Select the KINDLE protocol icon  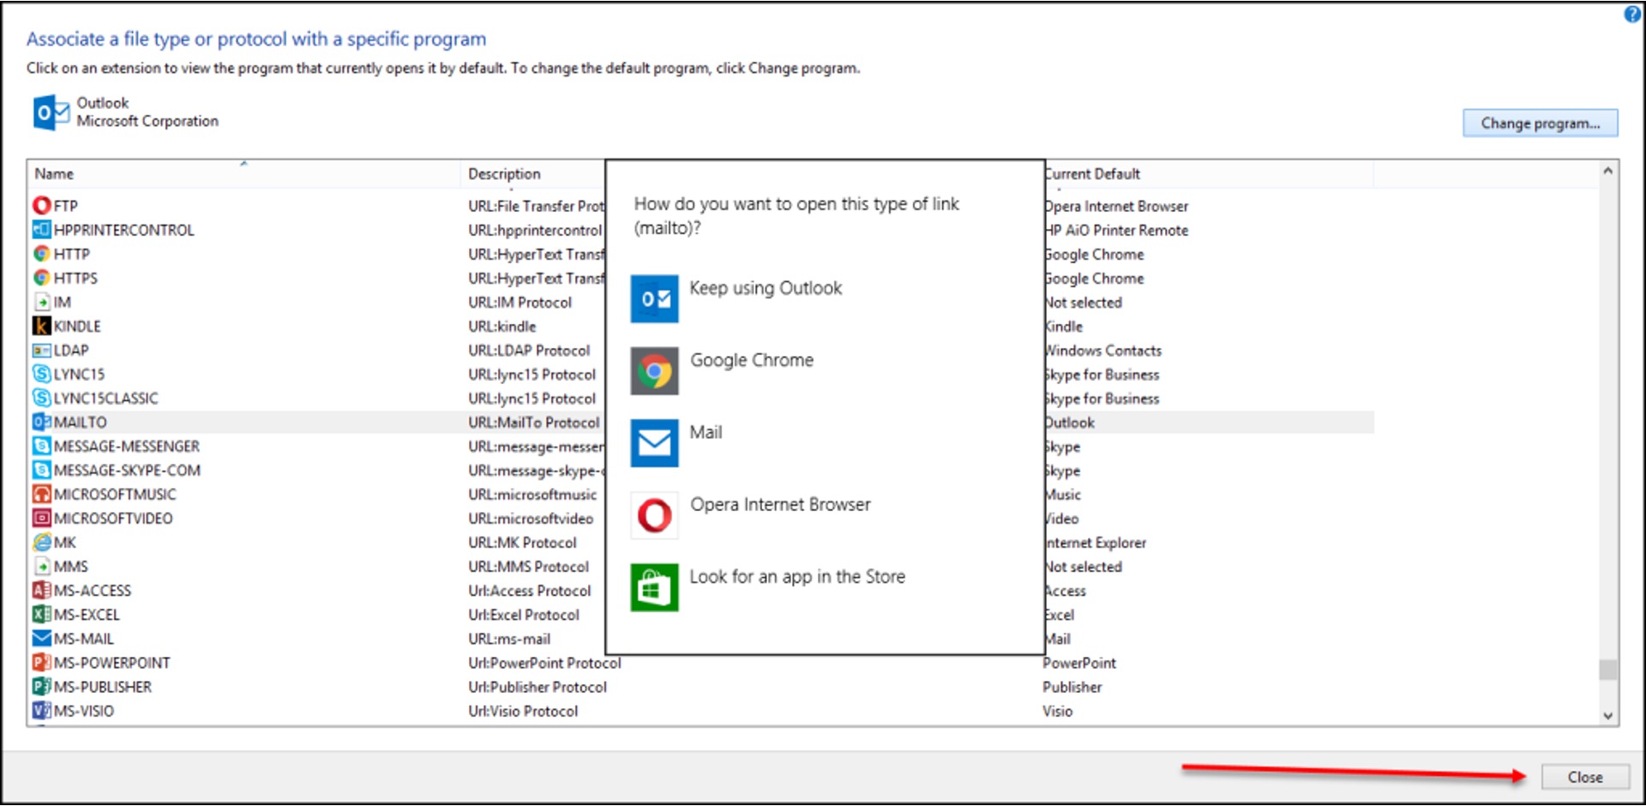[40, 326]
